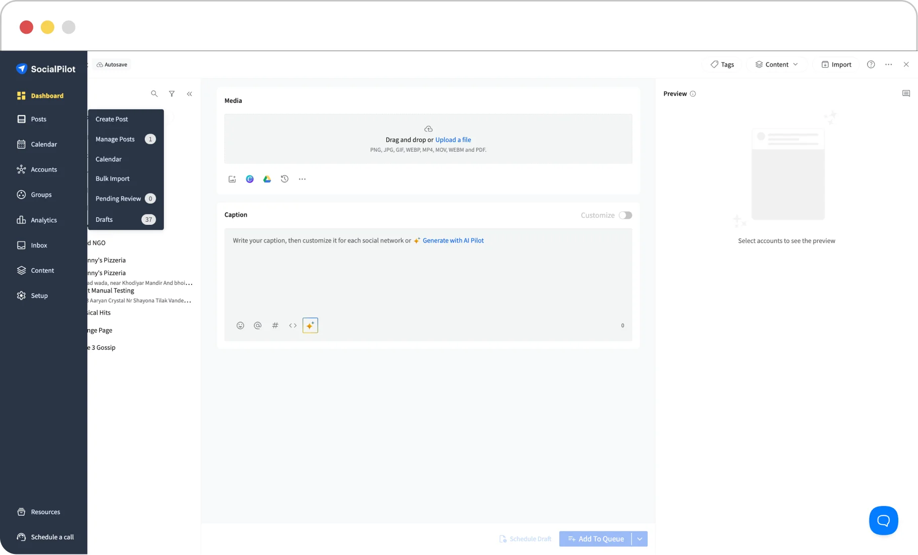Image resolution: width=918 pixels, height=555 pixels.
Task: Open the search icon in accounts panel
Action: [154, 94]
